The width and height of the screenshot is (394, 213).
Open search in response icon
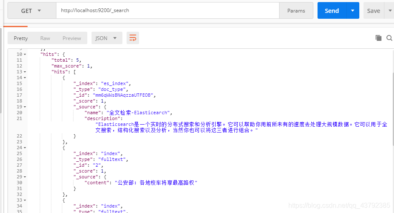(x=389, y=38)
